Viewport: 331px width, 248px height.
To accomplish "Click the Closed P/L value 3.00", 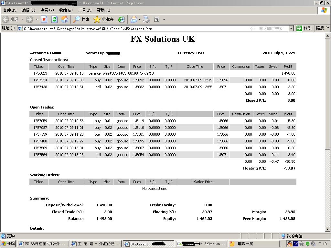I will (x=291, y=101).
